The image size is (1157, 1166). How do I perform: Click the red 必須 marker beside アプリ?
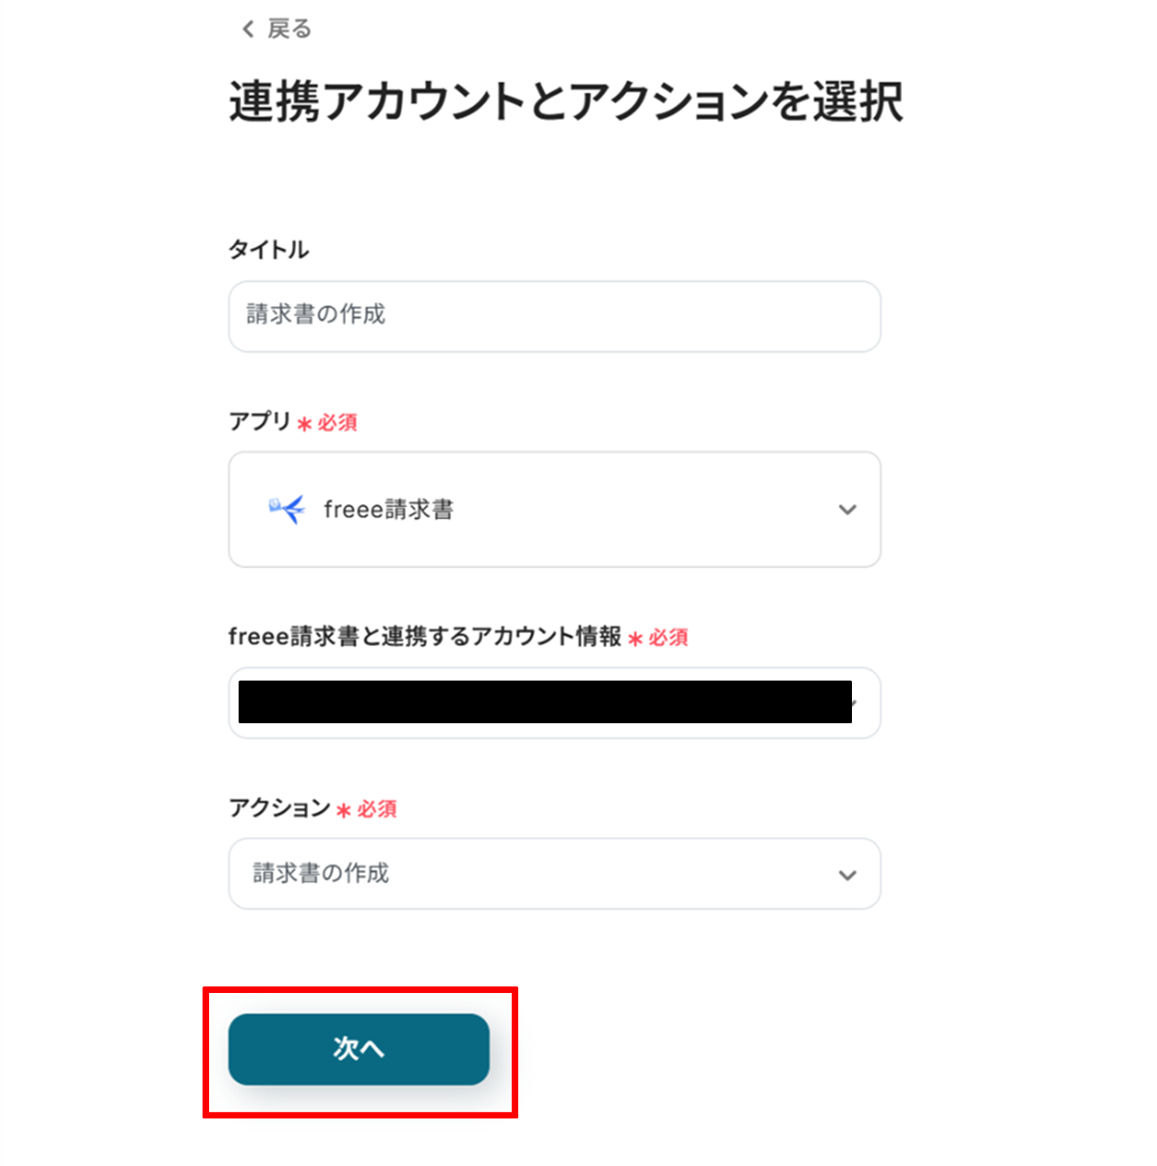pos(337,423)
